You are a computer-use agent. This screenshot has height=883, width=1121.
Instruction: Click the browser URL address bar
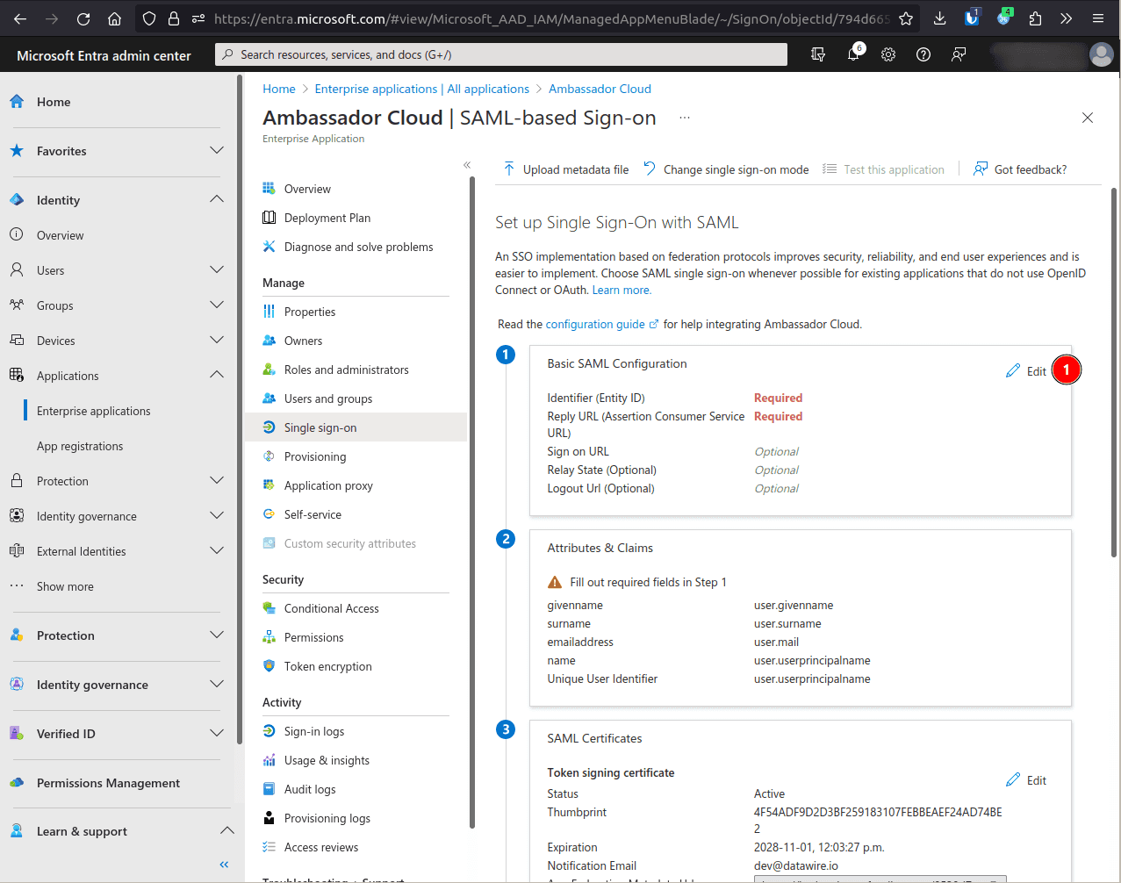(551, 18)
